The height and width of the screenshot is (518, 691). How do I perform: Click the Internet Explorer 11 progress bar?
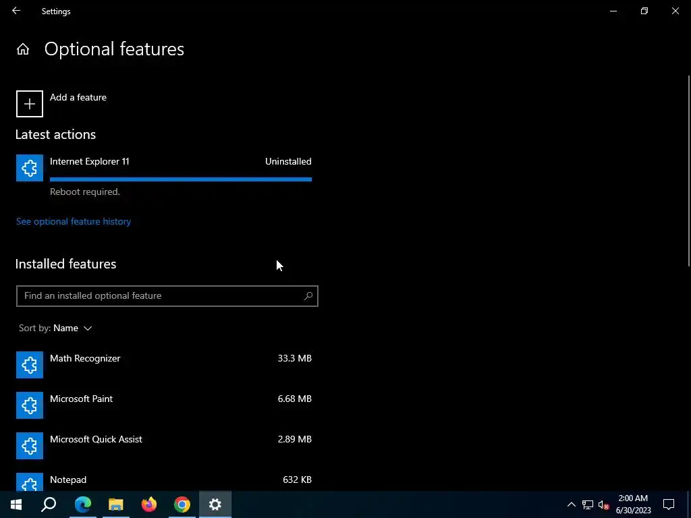coord(181,179)
